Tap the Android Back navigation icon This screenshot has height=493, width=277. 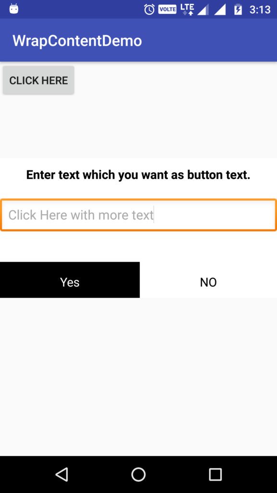pyautogui.click(x=62, y=474)
